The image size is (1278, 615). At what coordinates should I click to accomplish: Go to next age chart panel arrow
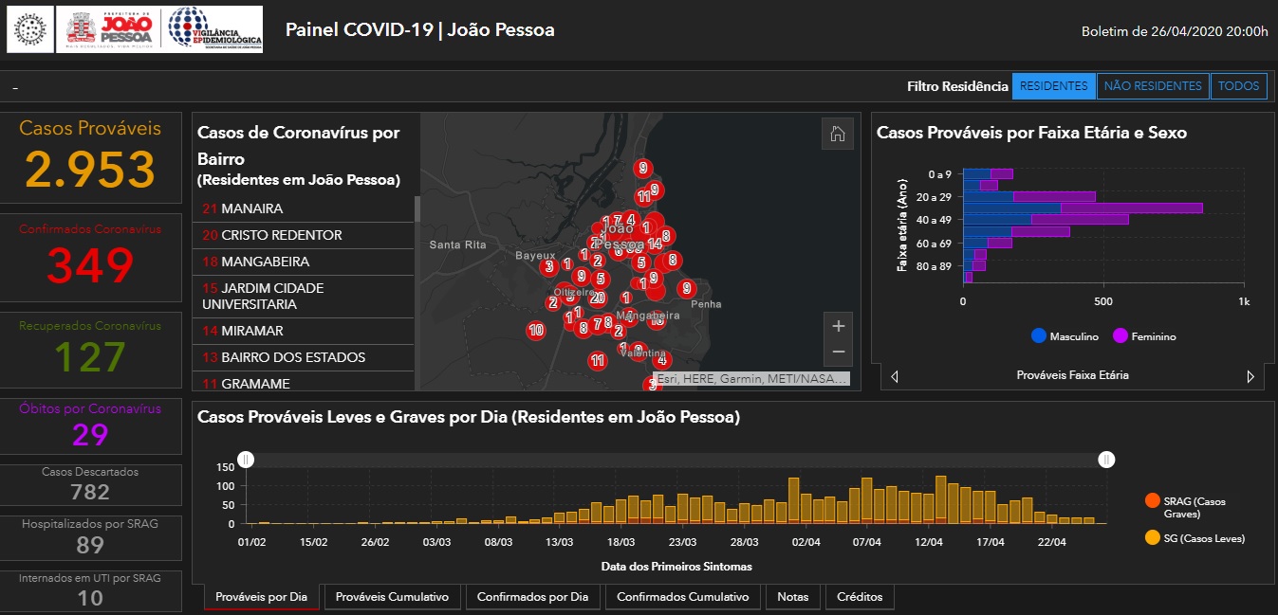[x=1250, y=376]
